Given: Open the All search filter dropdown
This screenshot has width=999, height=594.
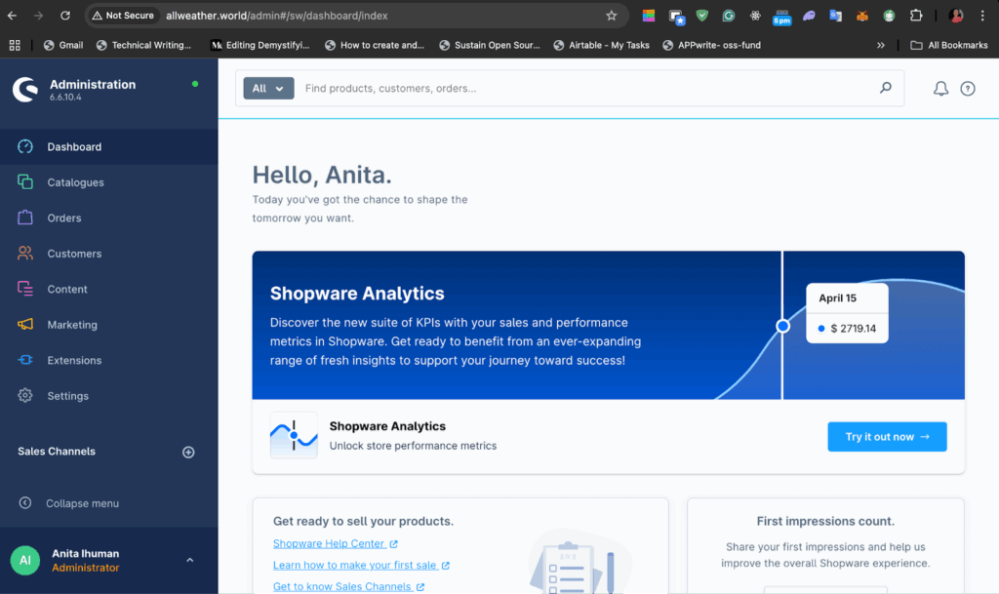Looking at the screenshot, I should click(x=268, y=89).
